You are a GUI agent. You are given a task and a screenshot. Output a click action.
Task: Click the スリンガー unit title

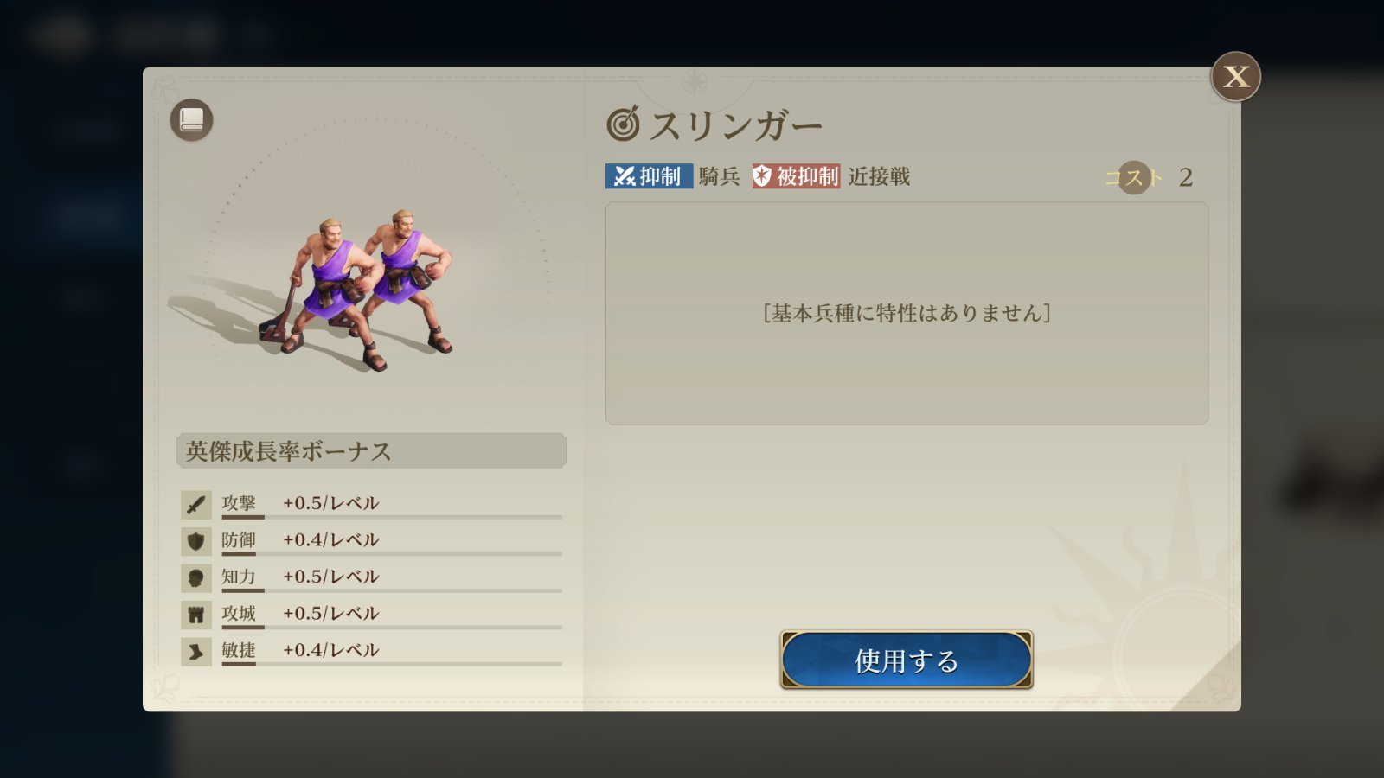tap(736, 126)
